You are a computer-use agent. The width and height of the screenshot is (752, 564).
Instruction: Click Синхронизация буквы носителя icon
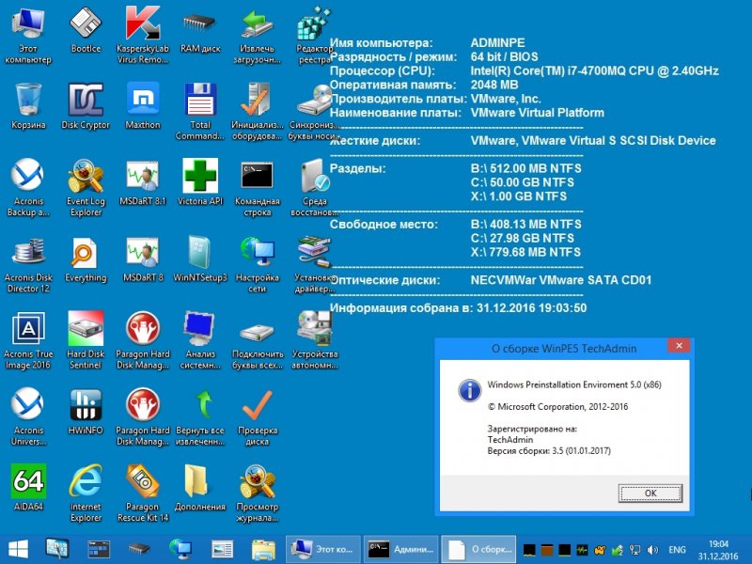(314, 111)
